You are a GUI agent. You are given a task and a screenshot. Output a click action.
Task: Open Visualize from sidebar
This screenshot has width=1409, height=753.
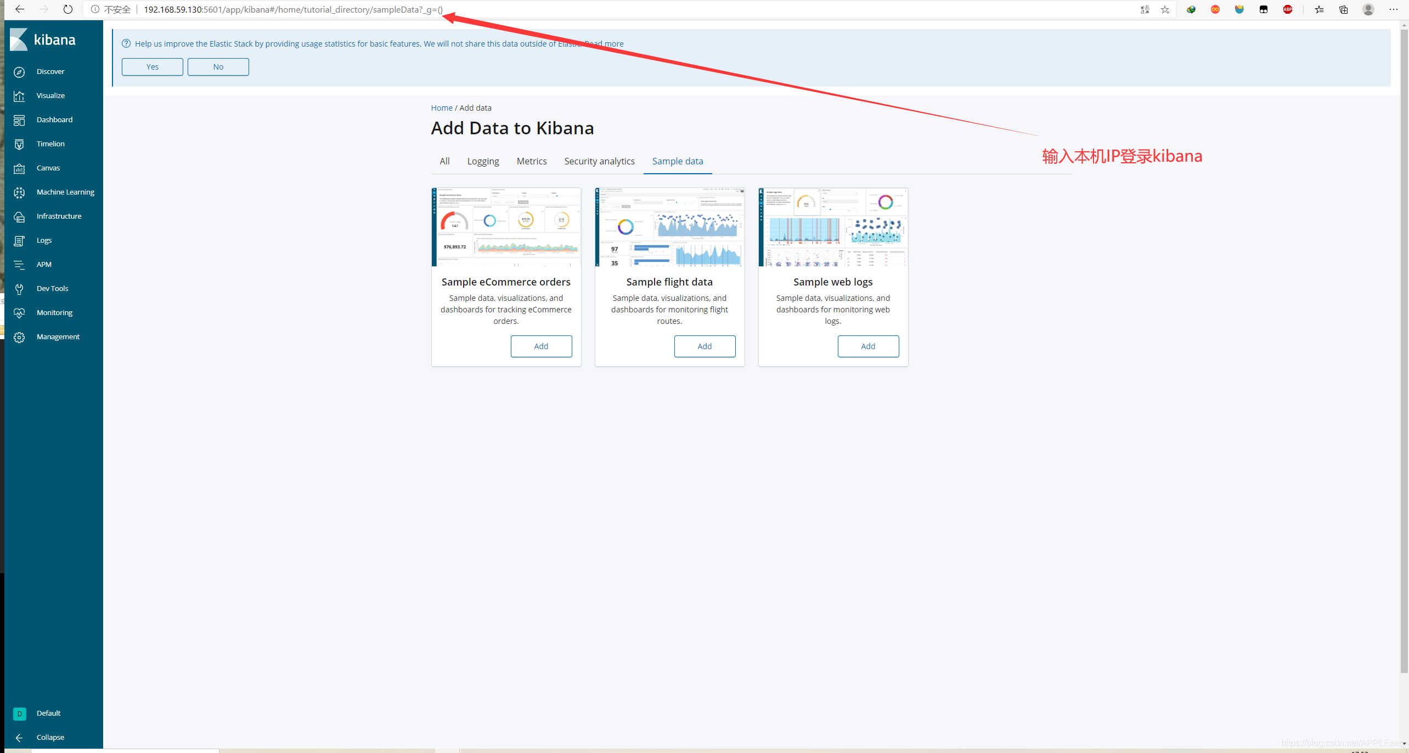tap(50, 95)
